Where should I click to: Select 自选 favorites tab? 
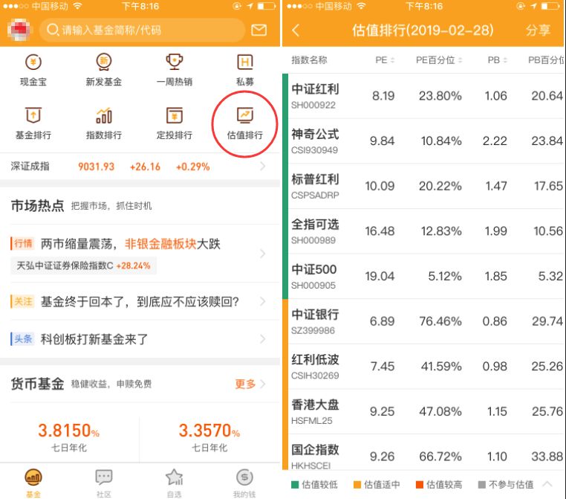175,483
